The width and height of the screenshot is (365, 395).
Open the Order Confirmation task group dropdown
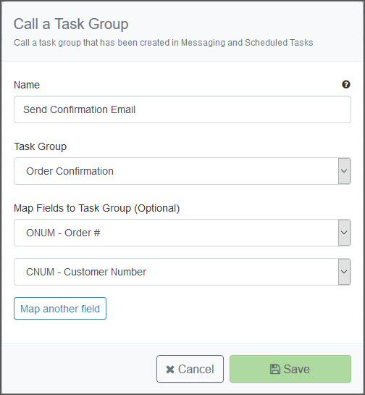182,171
